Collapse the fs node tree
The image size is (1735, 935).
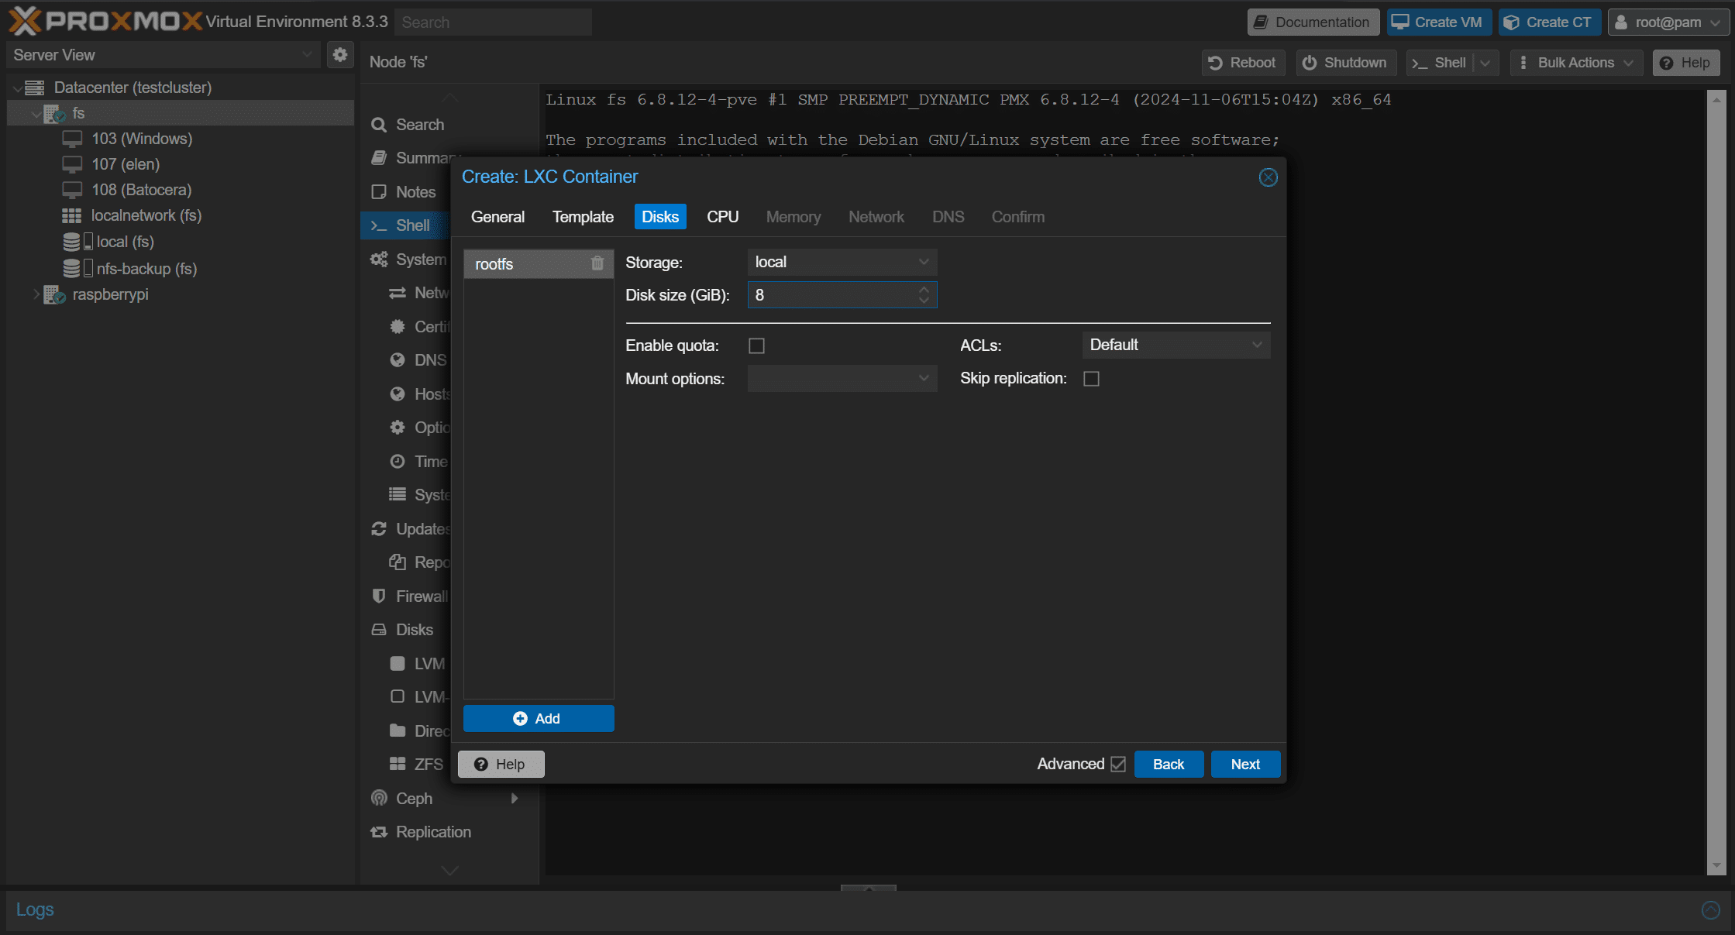coord(36,114)
